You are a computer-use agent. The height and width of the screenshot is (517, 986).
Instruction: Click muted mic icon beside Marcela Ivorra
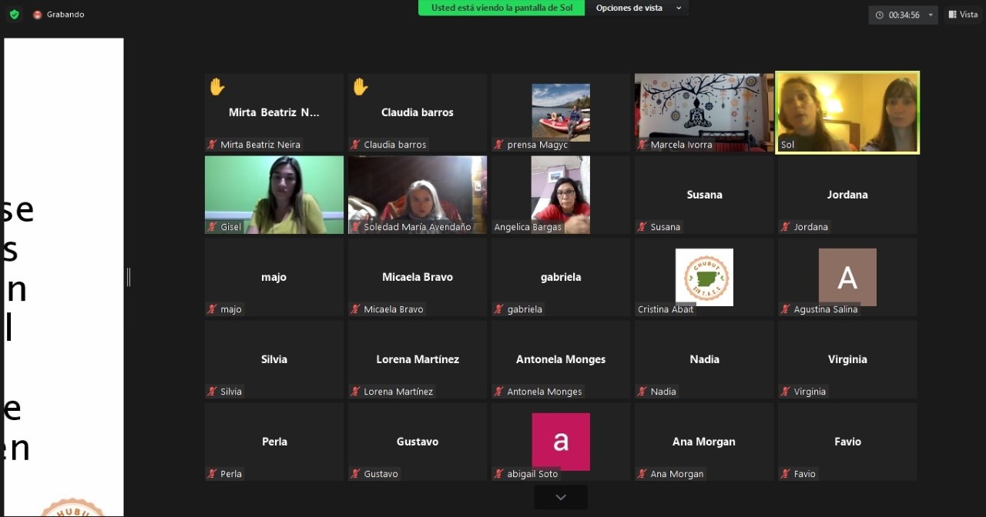click(x=642, y=145)
